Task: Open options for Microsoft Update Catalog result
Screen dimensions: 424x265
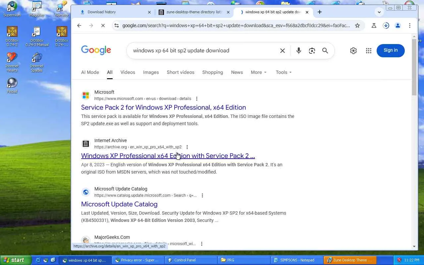Action: tap(202, 195)
